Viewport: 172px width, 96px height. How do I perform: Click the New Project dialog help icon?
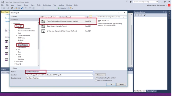119,13
